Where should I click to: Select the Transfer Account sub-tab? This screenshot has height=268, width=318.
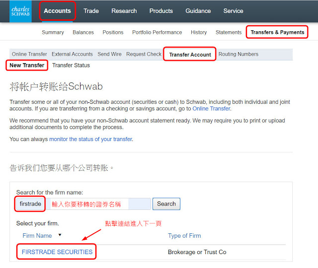coord(190,55)
